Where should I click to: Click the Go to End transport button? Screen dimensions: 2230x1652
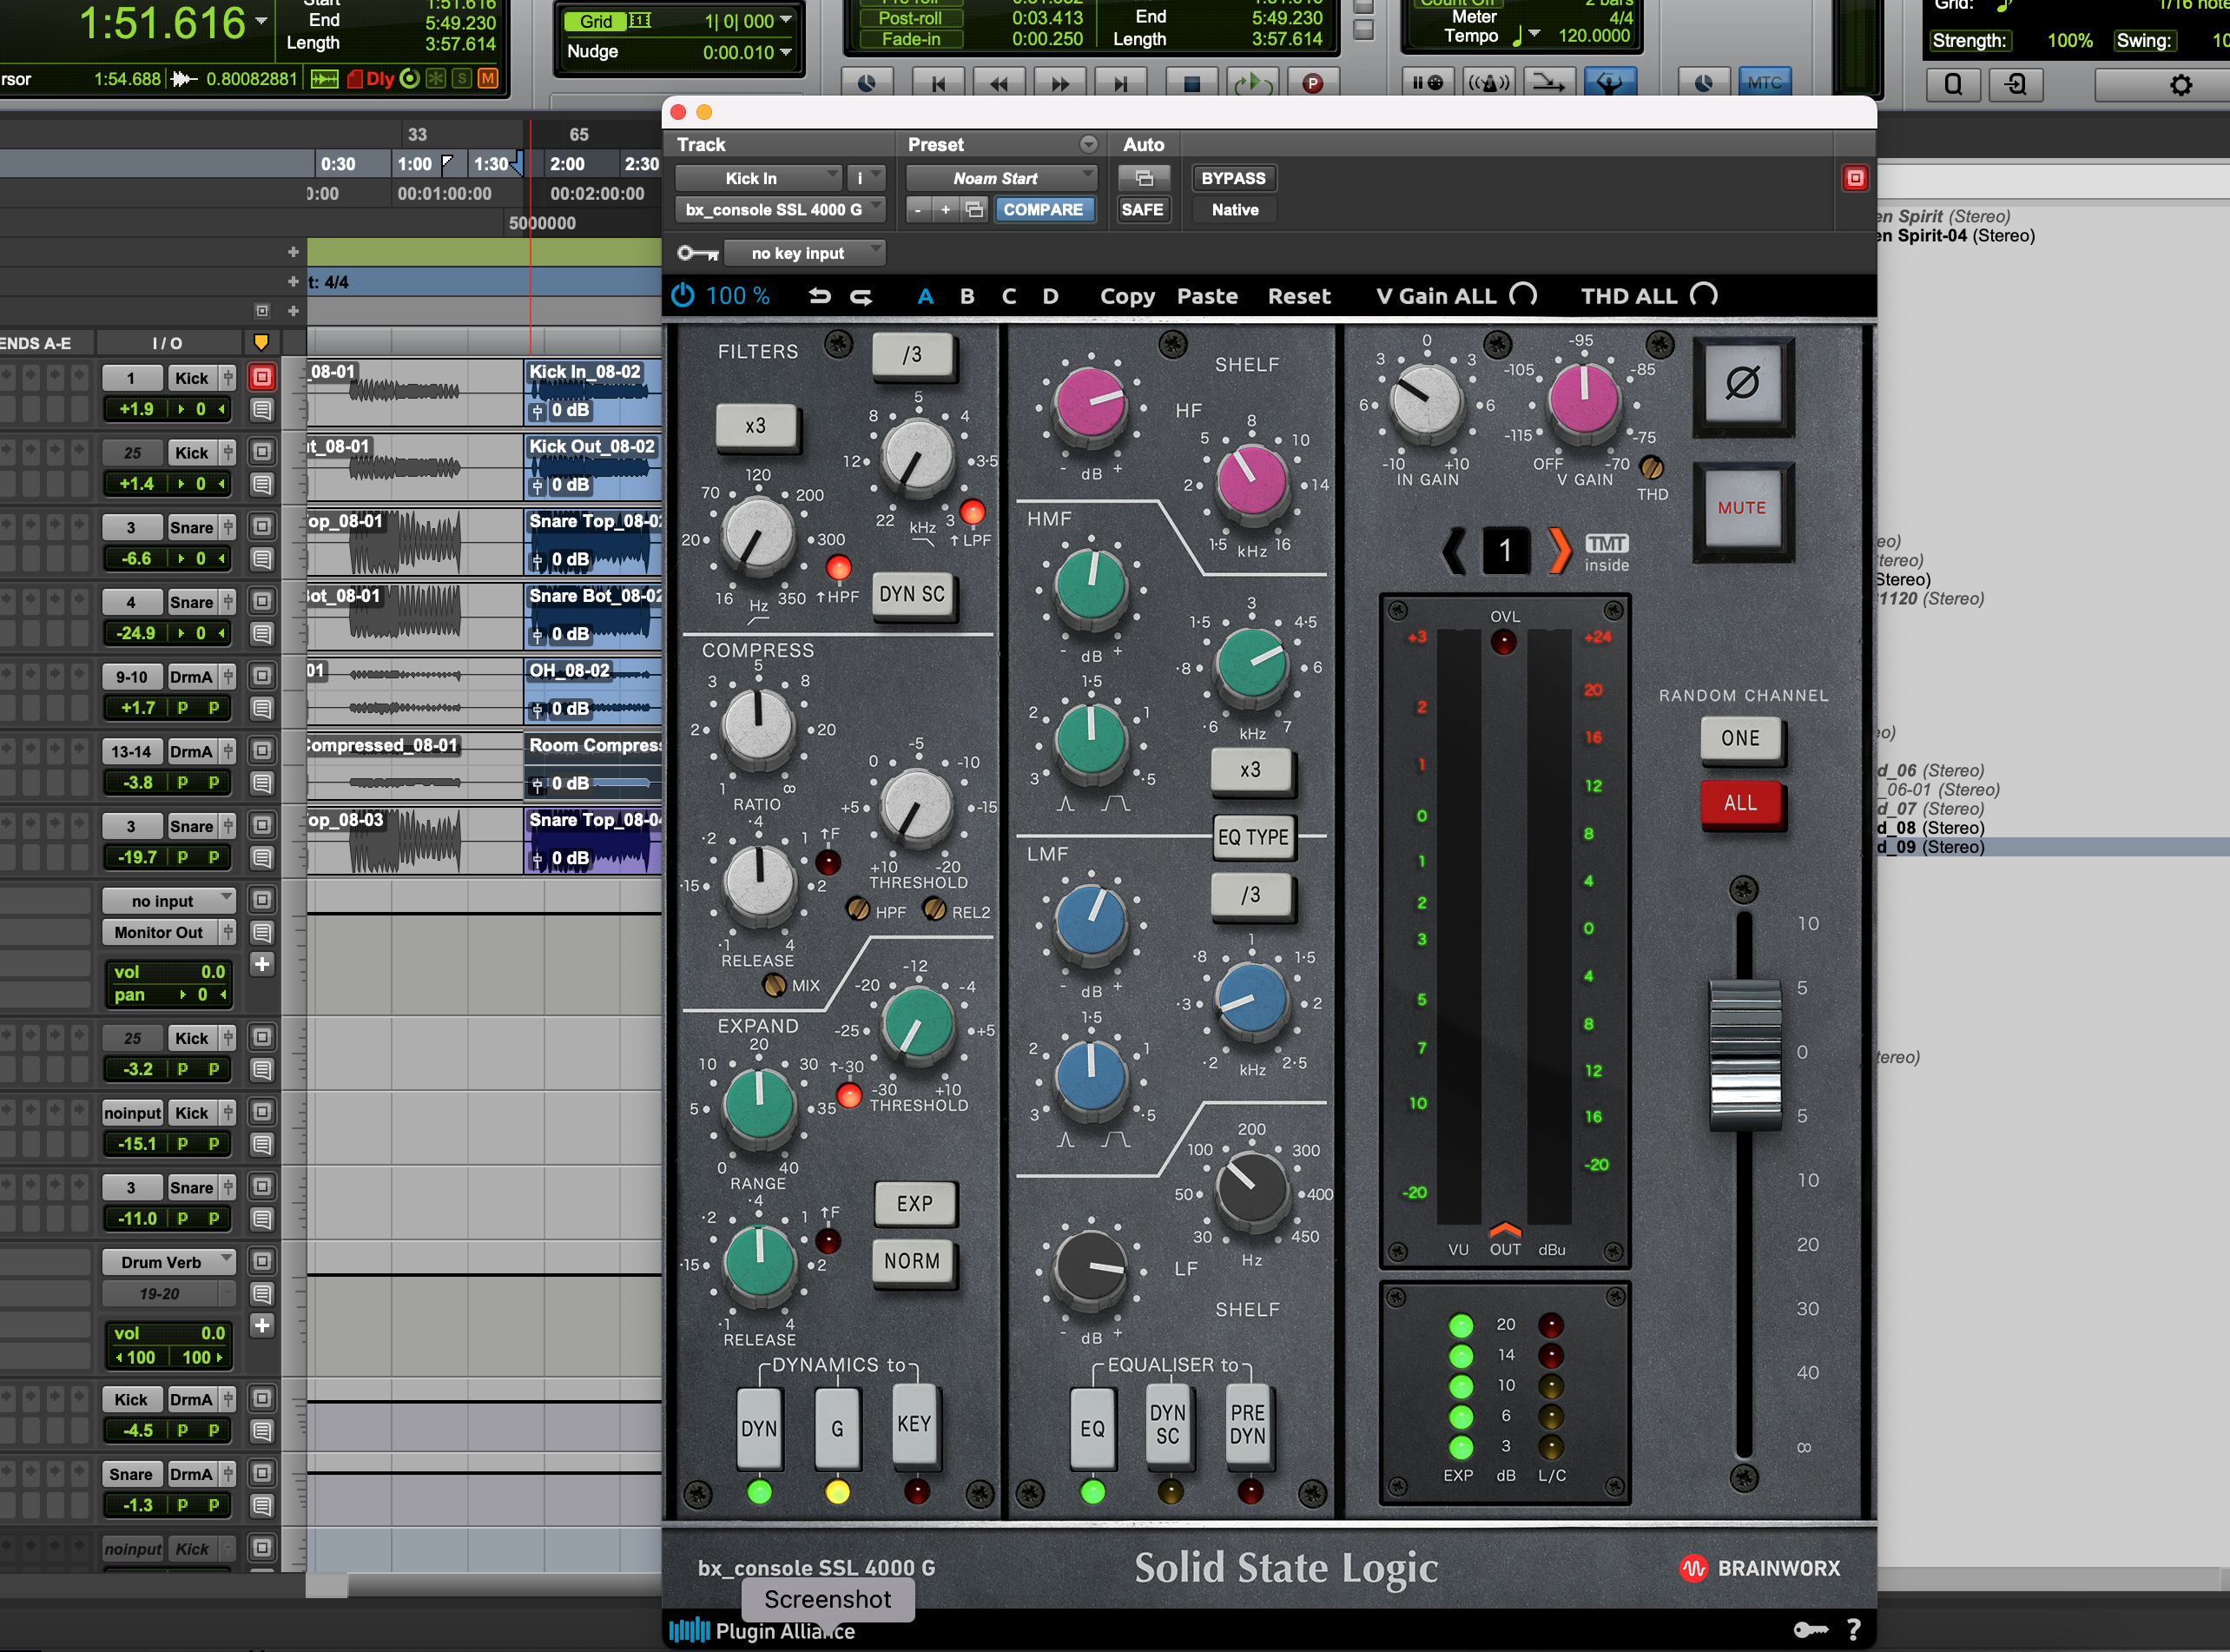click(x=1120, y=83)
